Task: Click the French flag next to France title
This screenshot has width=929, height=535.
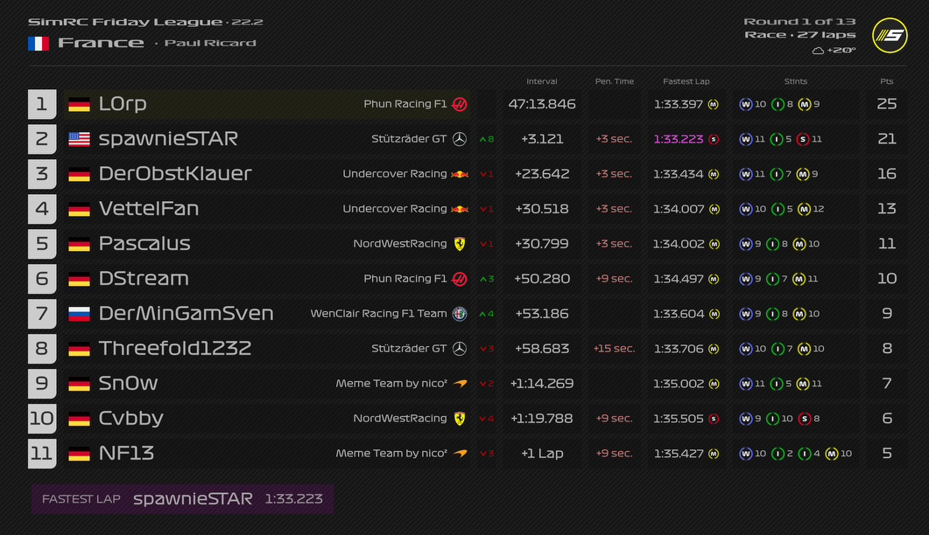Action: click(39, 43)
